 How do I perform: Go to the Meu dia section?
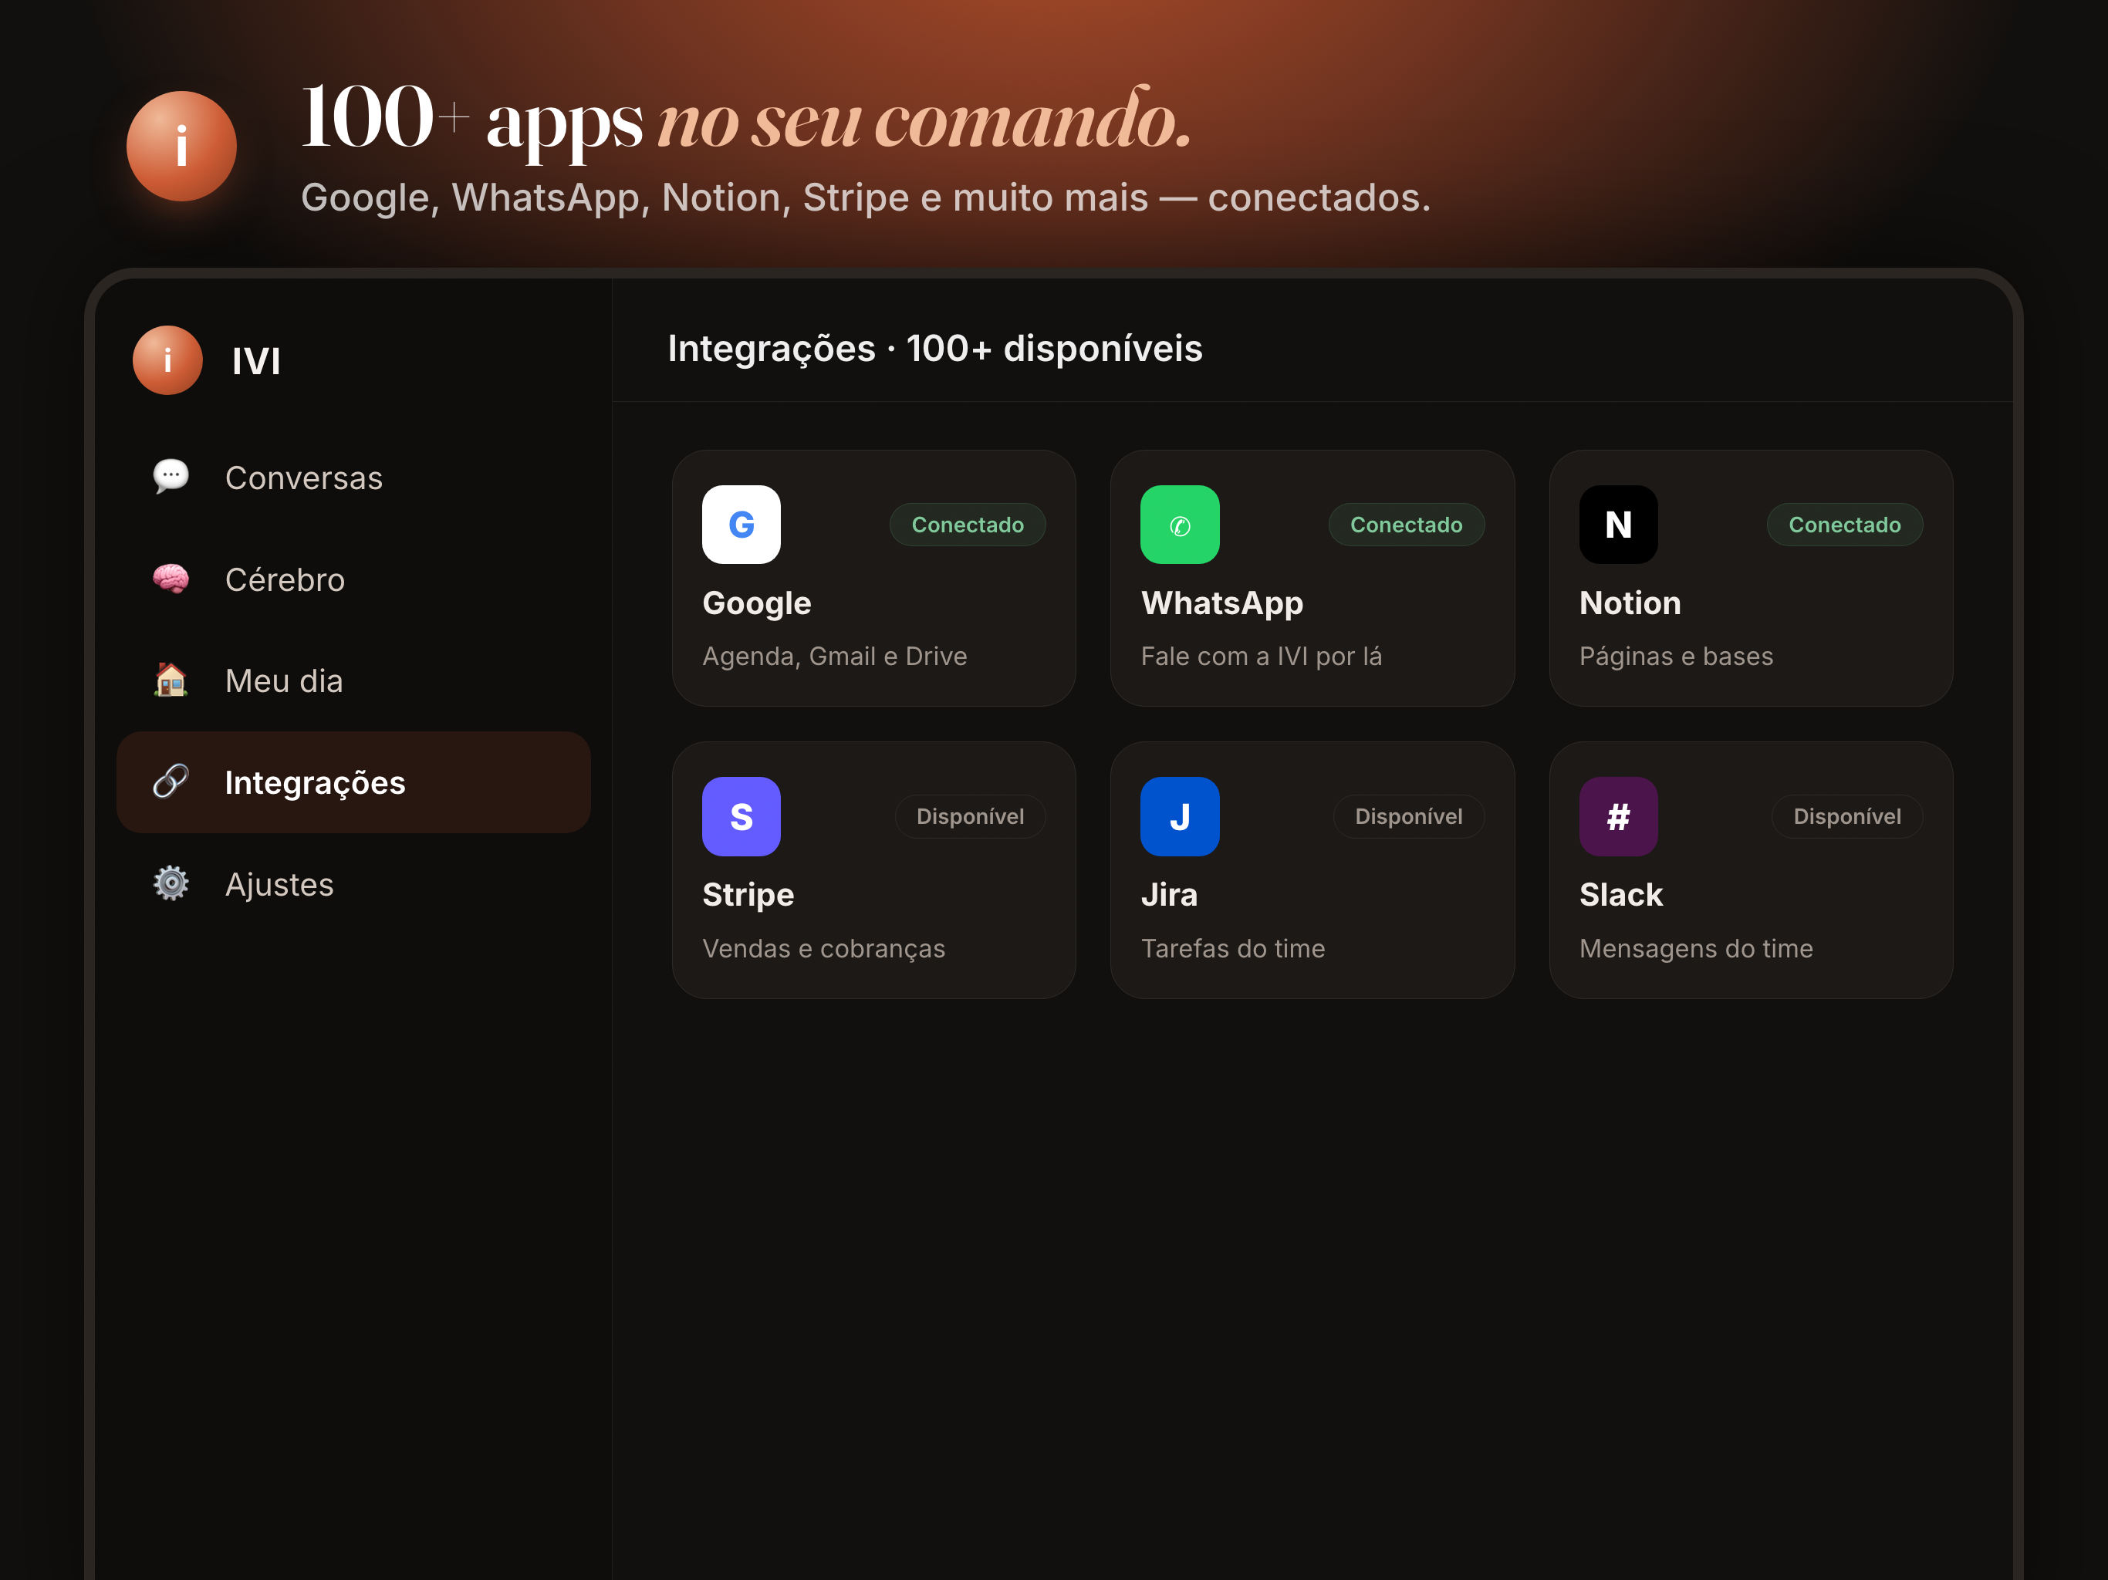point(353,680)
